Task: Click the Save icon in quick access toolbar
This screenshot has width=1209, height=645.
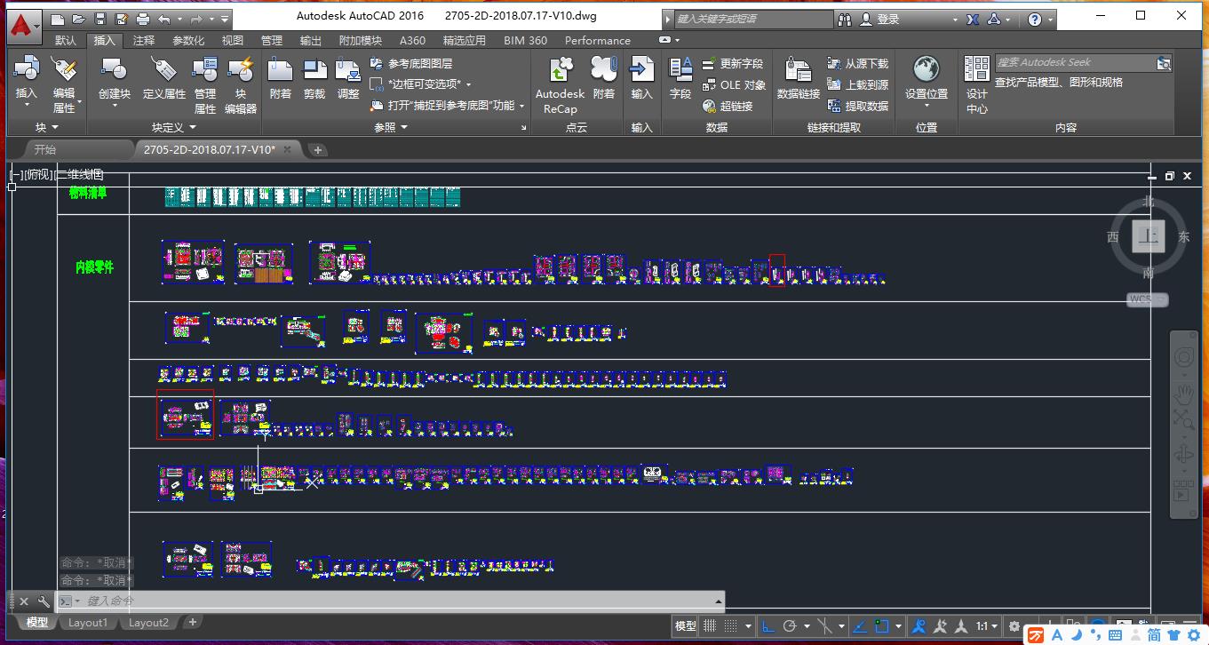Action: tap(100, 19)
